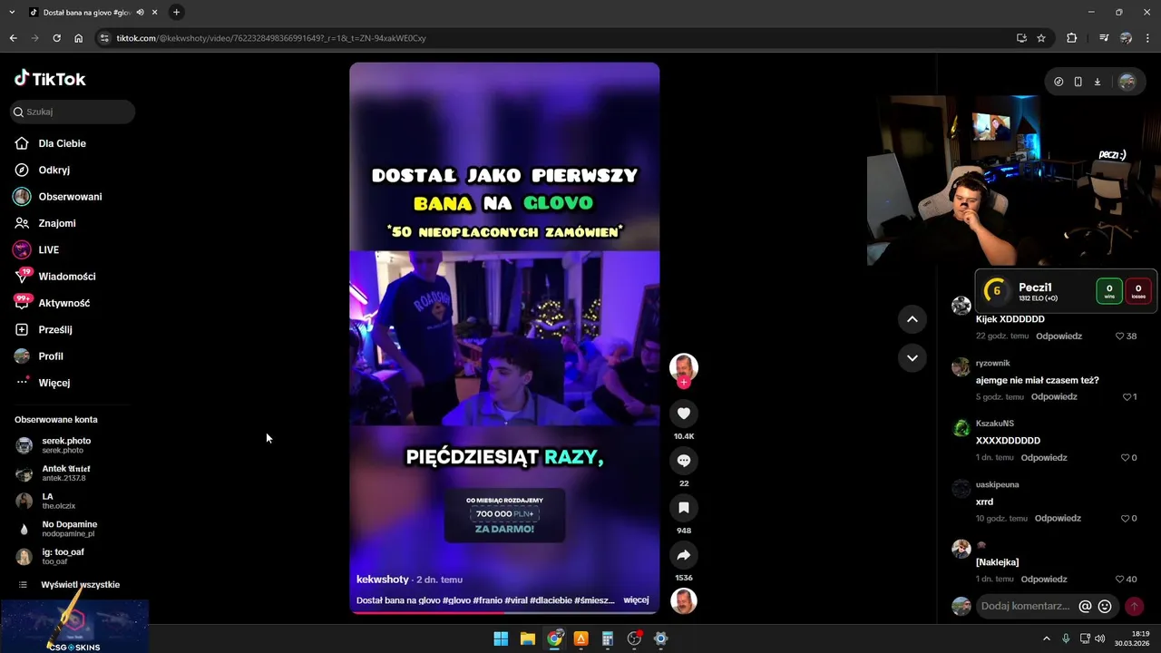1161x653 pixels.
Task: Open the TikTok profile avatar menu
Action: coord(1127,82)
